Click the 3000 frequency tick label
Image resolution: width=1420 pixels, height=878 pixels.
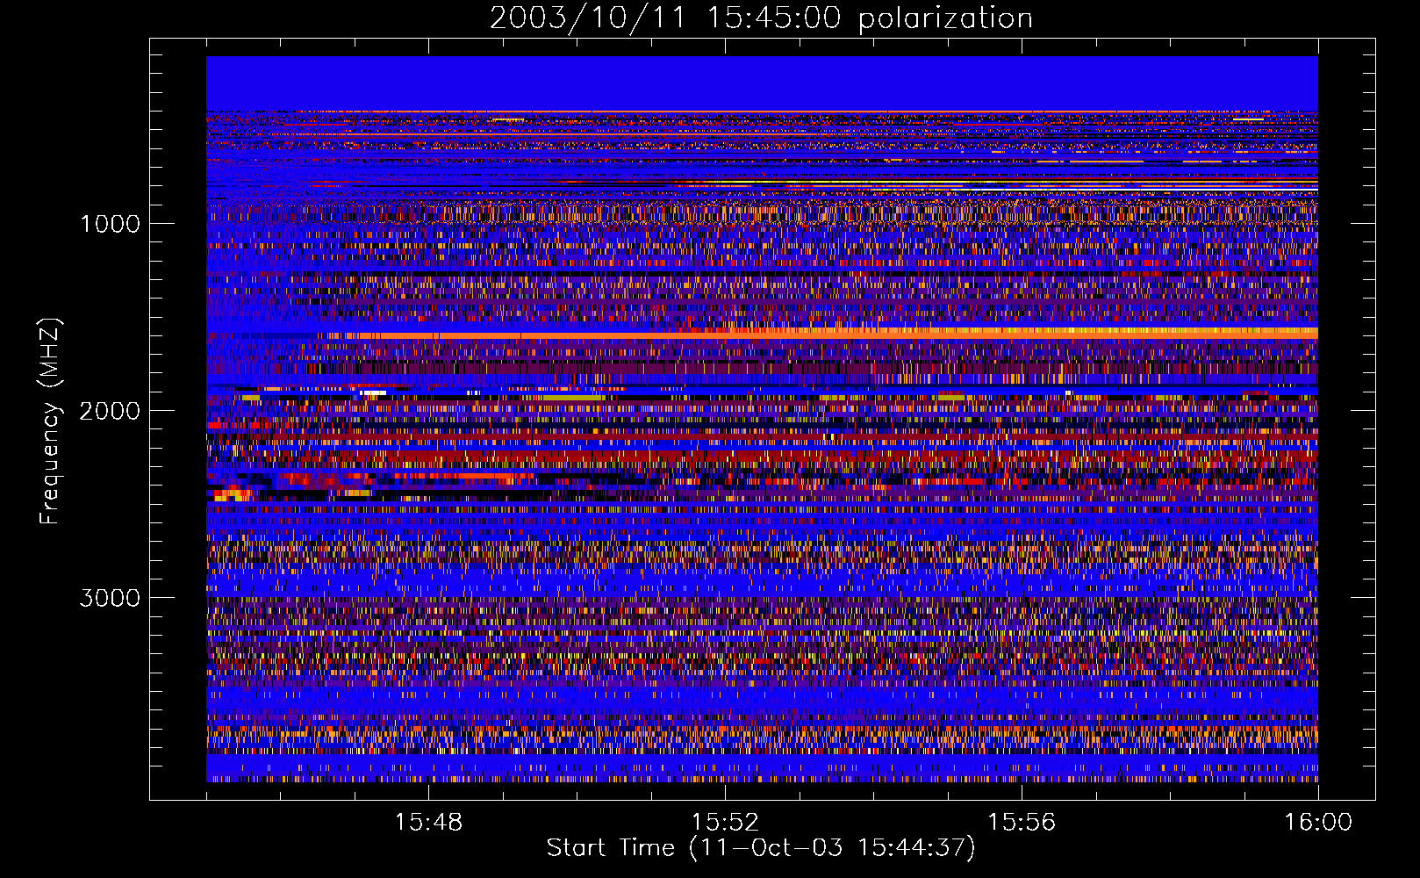coord(110,598)
